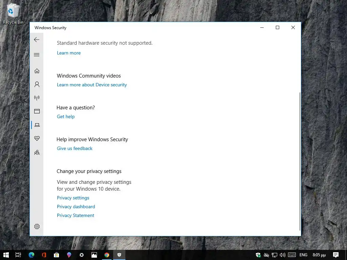Open the 8:05 clock flyout
This screenshot has width=347, height=260.
click(319, 255)
